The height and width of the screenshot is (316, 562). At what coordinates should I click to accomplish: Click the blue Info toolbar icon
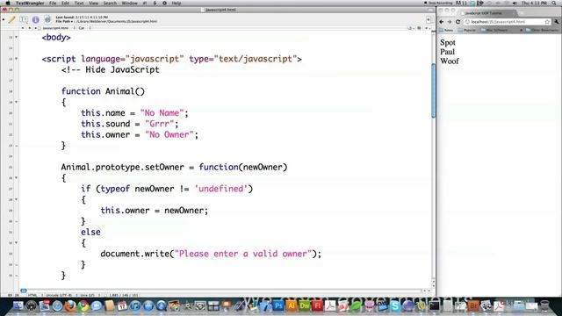pos(35,19)
